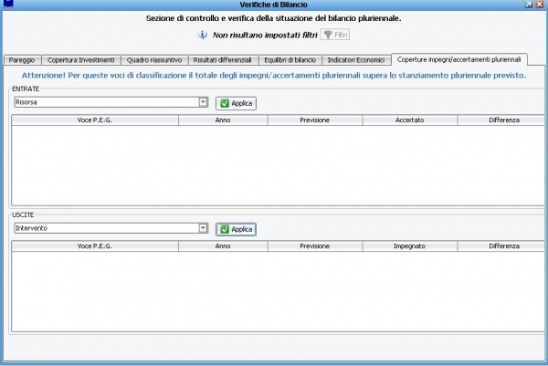Click the funnel Filtri button
Screen dimensions: 548x366
(335, 35)
